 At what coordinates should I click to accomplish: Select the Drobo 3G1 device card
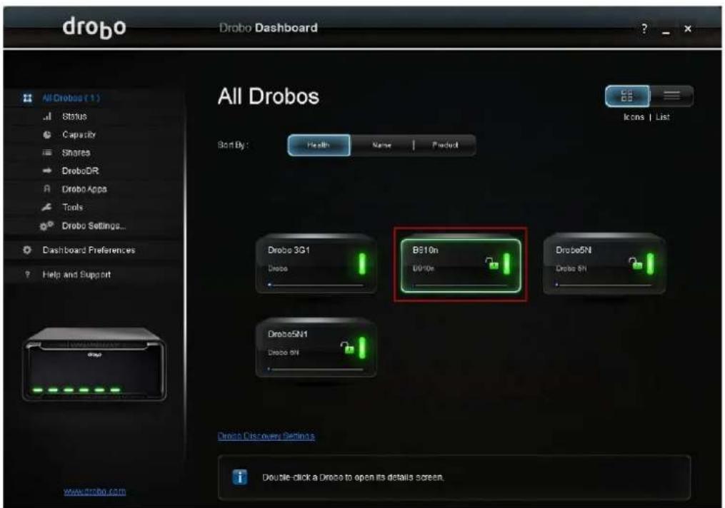[316, 263]
